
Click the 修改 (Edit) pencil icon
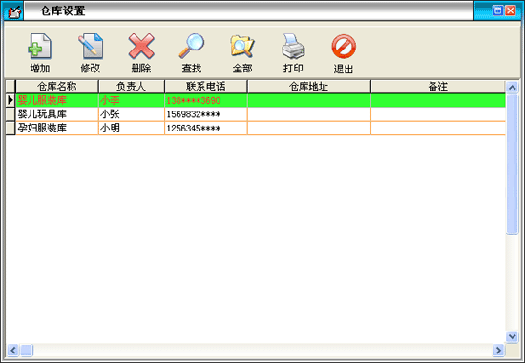pos(91,47)
